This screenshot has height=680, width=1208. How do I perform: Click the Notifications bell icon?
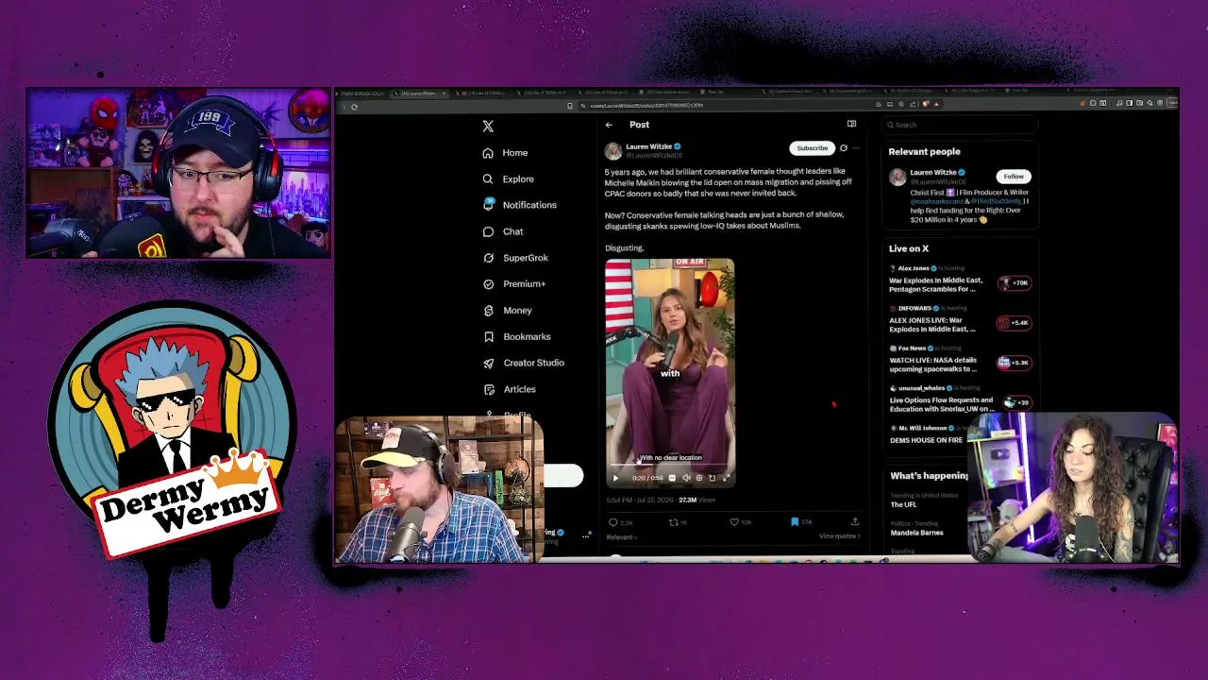pos(488,205)
